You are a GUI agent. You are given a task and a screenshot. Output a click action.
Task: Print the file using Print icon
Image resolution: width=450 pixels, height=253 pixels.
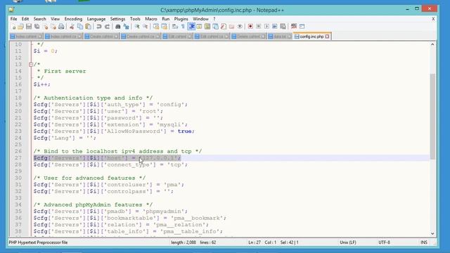coord(61,27)
